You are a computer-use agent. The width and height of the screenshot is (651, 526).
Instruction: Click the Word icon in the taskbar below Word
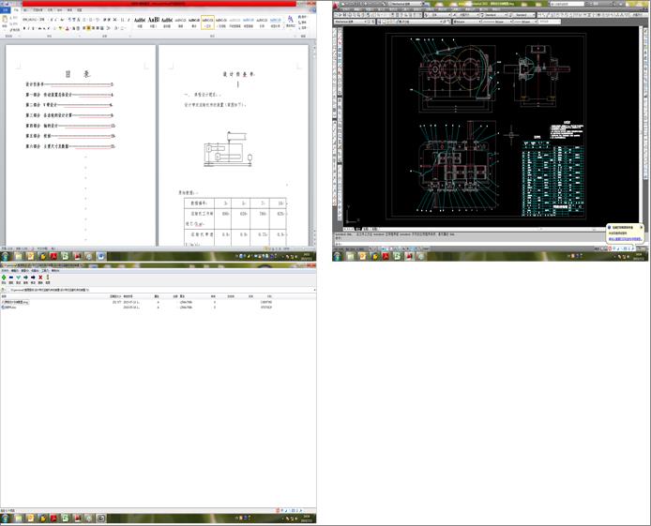(x=101, y=256)
